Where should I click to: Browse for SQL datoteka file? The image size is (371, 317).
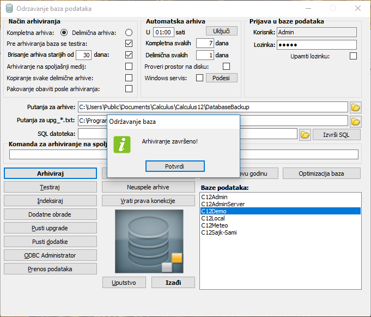(x=305, y=134)
